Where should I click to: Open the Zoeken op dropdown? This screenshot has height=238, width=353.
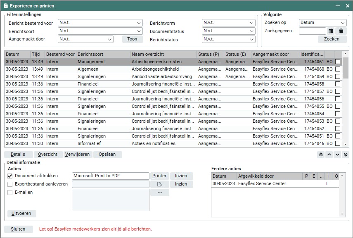point(322,23)
